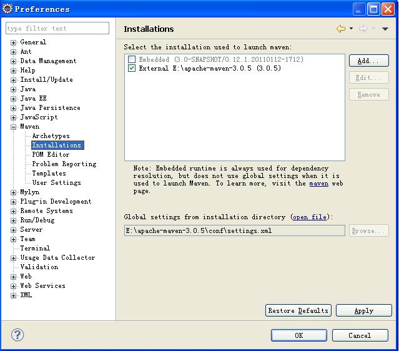
Task: Click the Browse... settings button
Action: (369, 231)
